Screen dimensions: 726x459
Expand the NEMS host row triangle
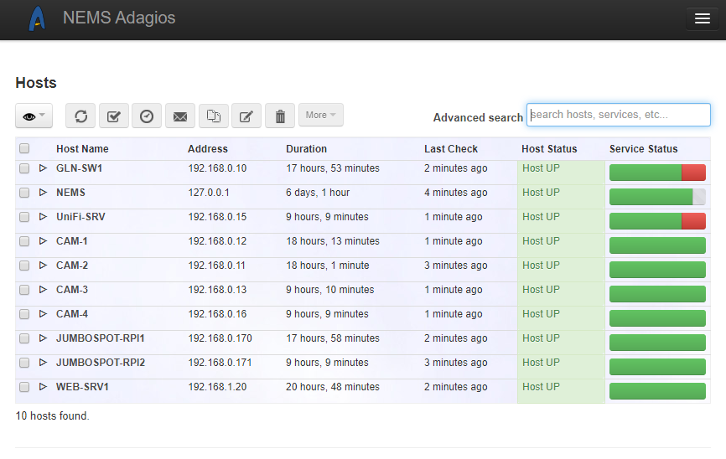pyautogui.click(x=43, y=192)
